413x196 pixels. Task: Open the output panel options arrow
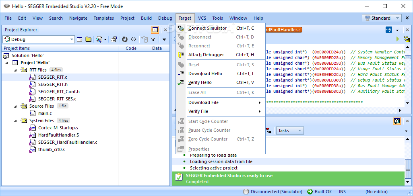click(x=407, y=131)
